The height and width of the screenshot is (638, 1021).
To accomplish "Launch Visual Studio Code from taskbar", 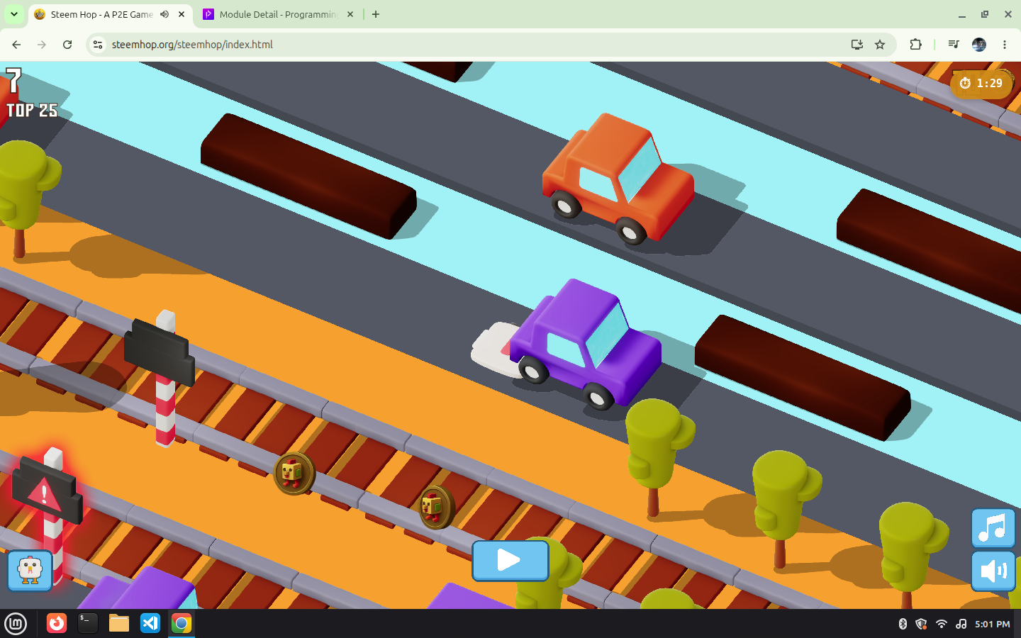I will click(150, 623).
